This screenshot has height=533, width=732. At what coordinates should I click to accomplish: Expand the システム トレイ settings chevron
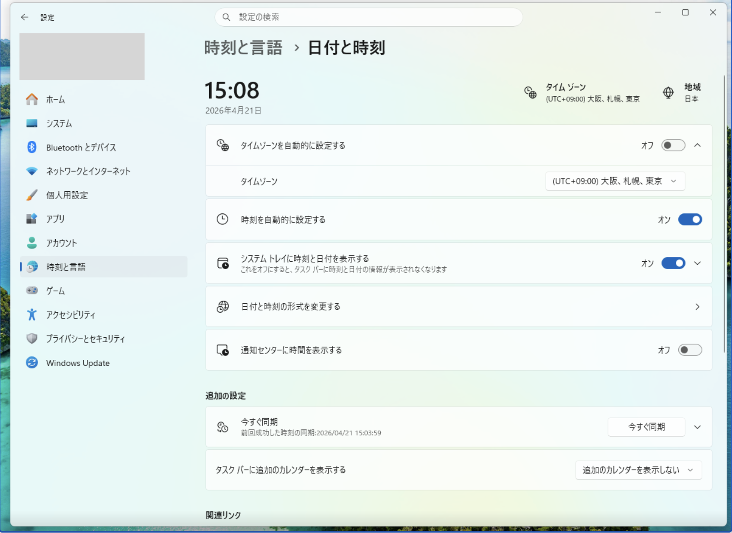(x=697, y=263)
